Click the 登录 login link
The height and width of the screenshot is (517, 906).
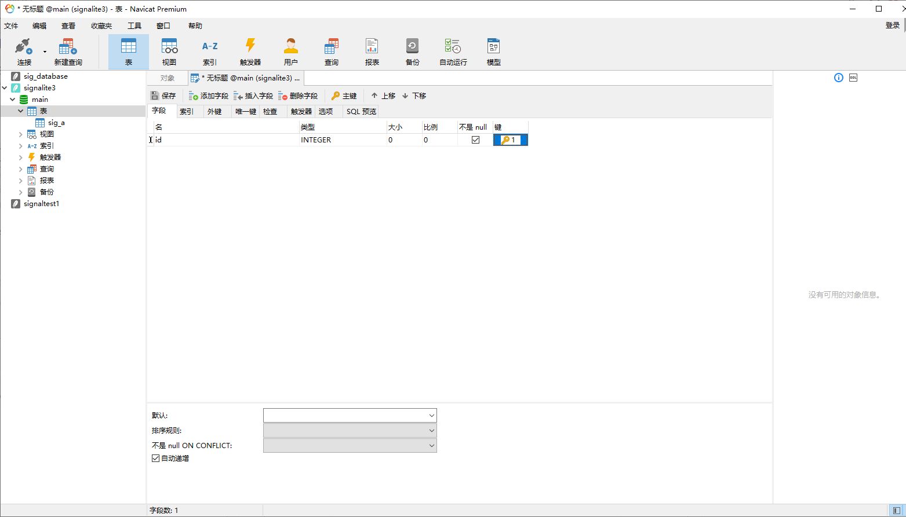point(893,25)
